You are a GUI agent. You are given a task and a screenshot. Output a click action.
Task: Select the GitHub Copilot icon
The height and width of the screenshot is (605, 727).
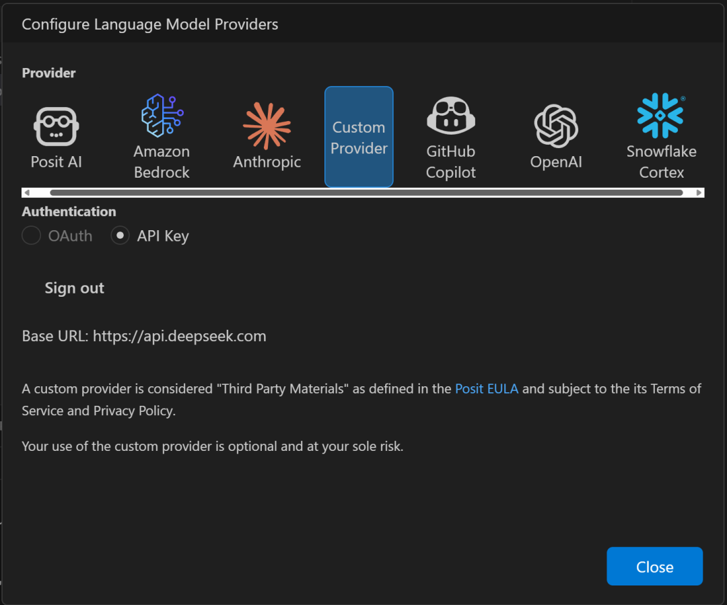[450, 116]
